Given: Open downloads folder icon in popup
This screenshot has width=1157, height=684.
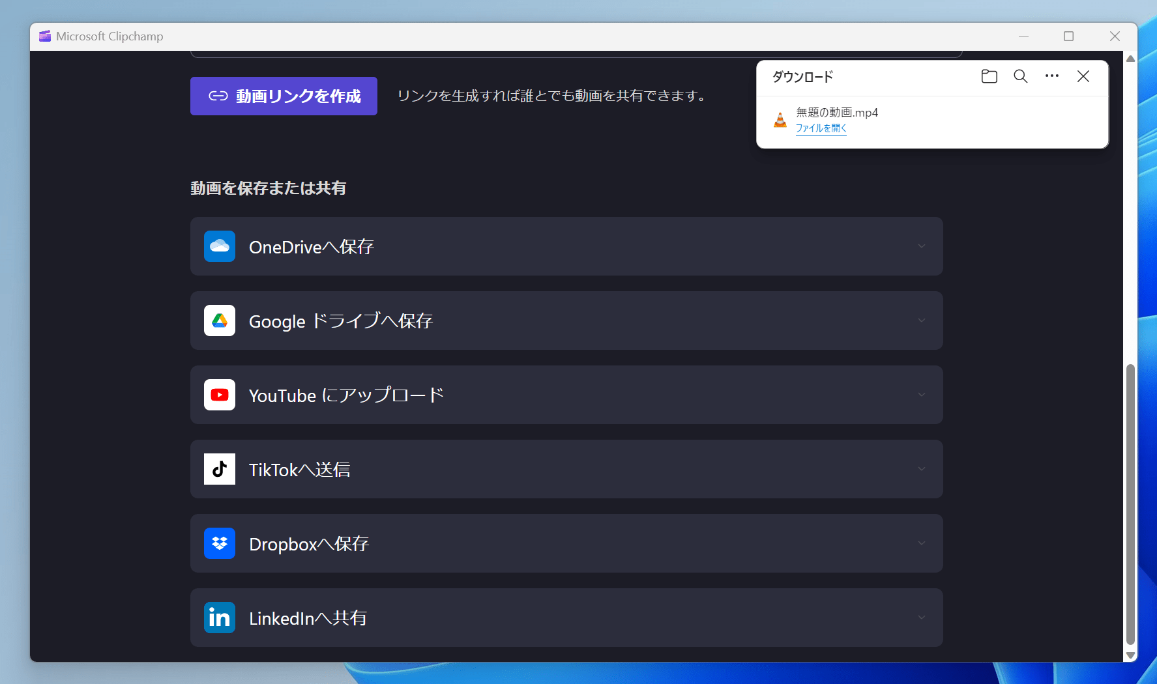Looking at the screenshot, I should pos(989,76).
